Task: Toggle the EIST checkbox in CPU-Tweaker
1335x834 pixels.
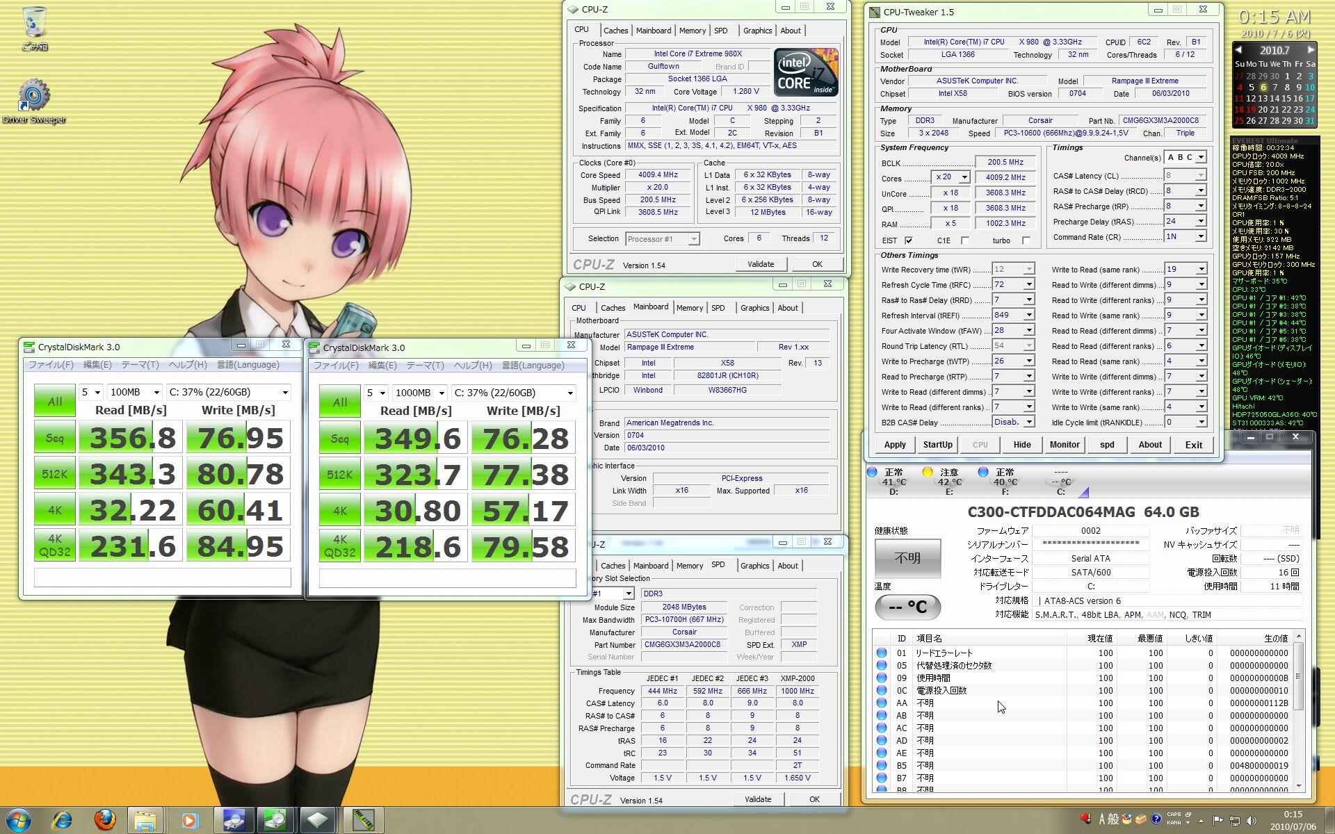Action: tap(908, 240)
